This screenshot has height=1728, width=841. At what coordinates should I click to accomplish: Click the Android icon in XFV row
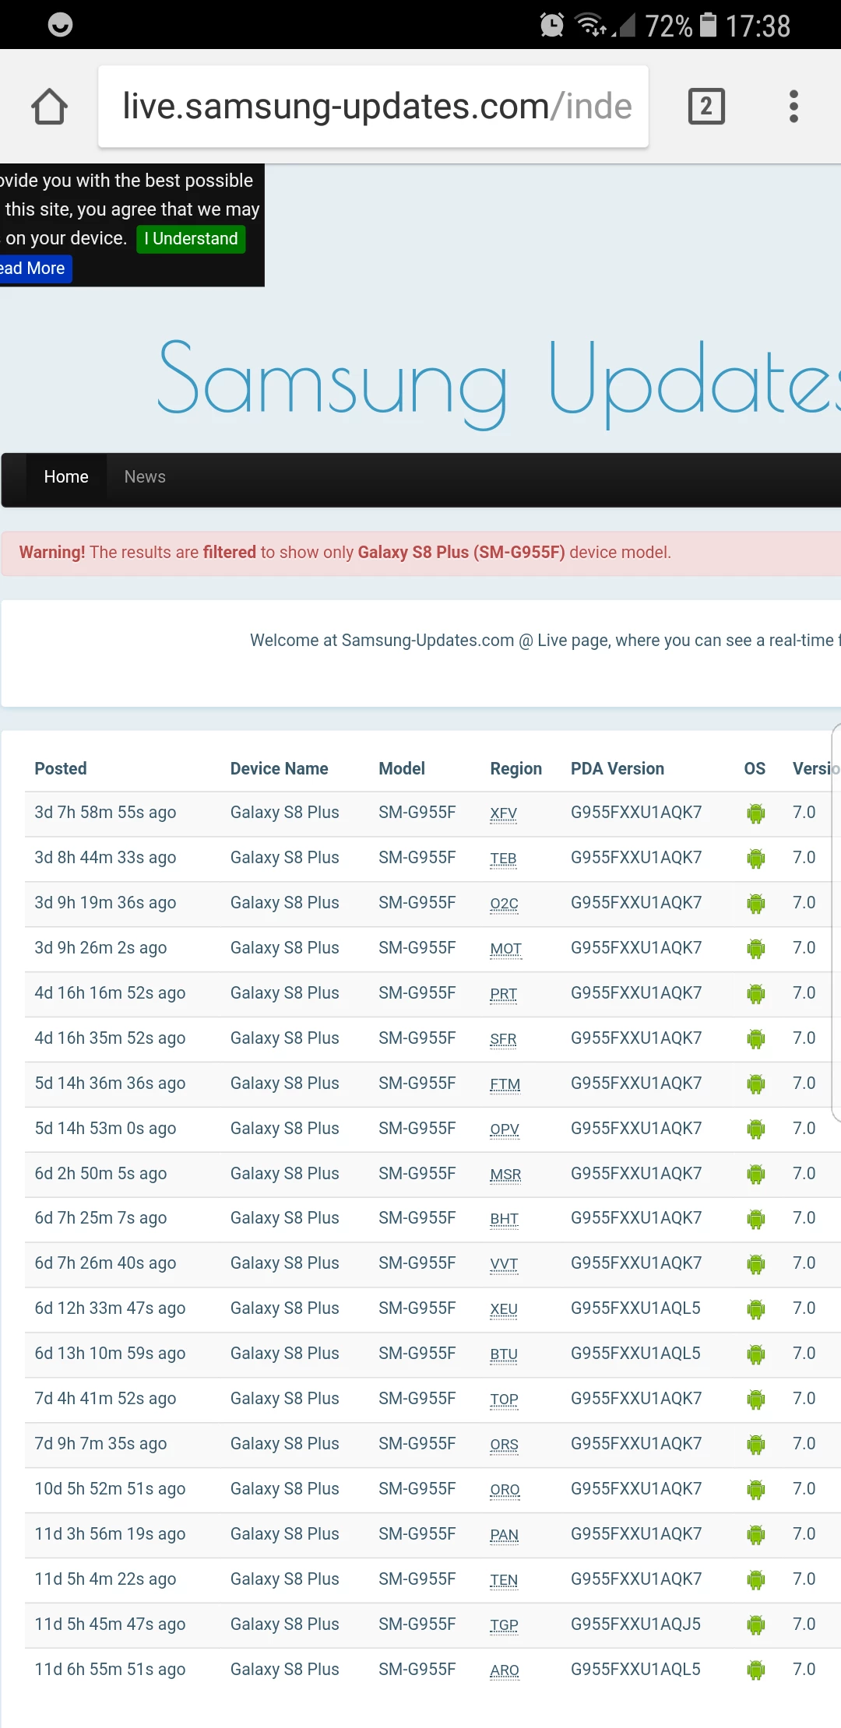tap(755, 813)
